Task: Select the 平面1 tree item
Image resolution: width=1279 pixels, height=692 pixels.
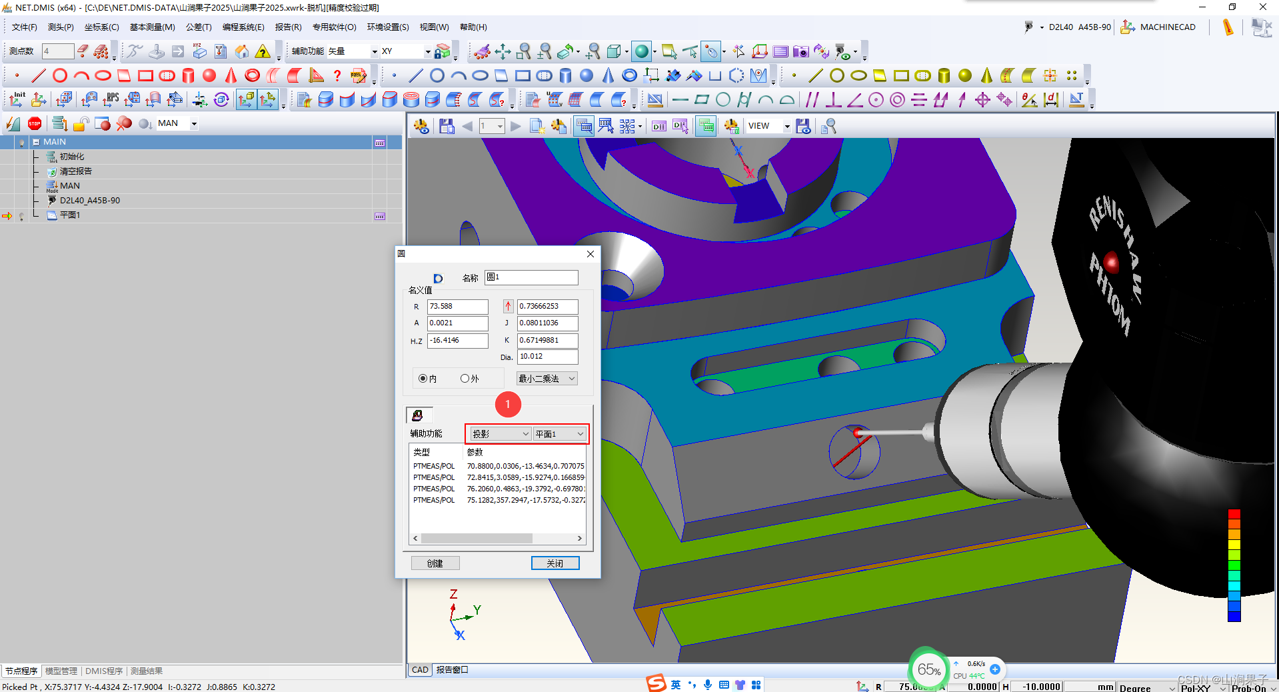Action: pos(70,215)
